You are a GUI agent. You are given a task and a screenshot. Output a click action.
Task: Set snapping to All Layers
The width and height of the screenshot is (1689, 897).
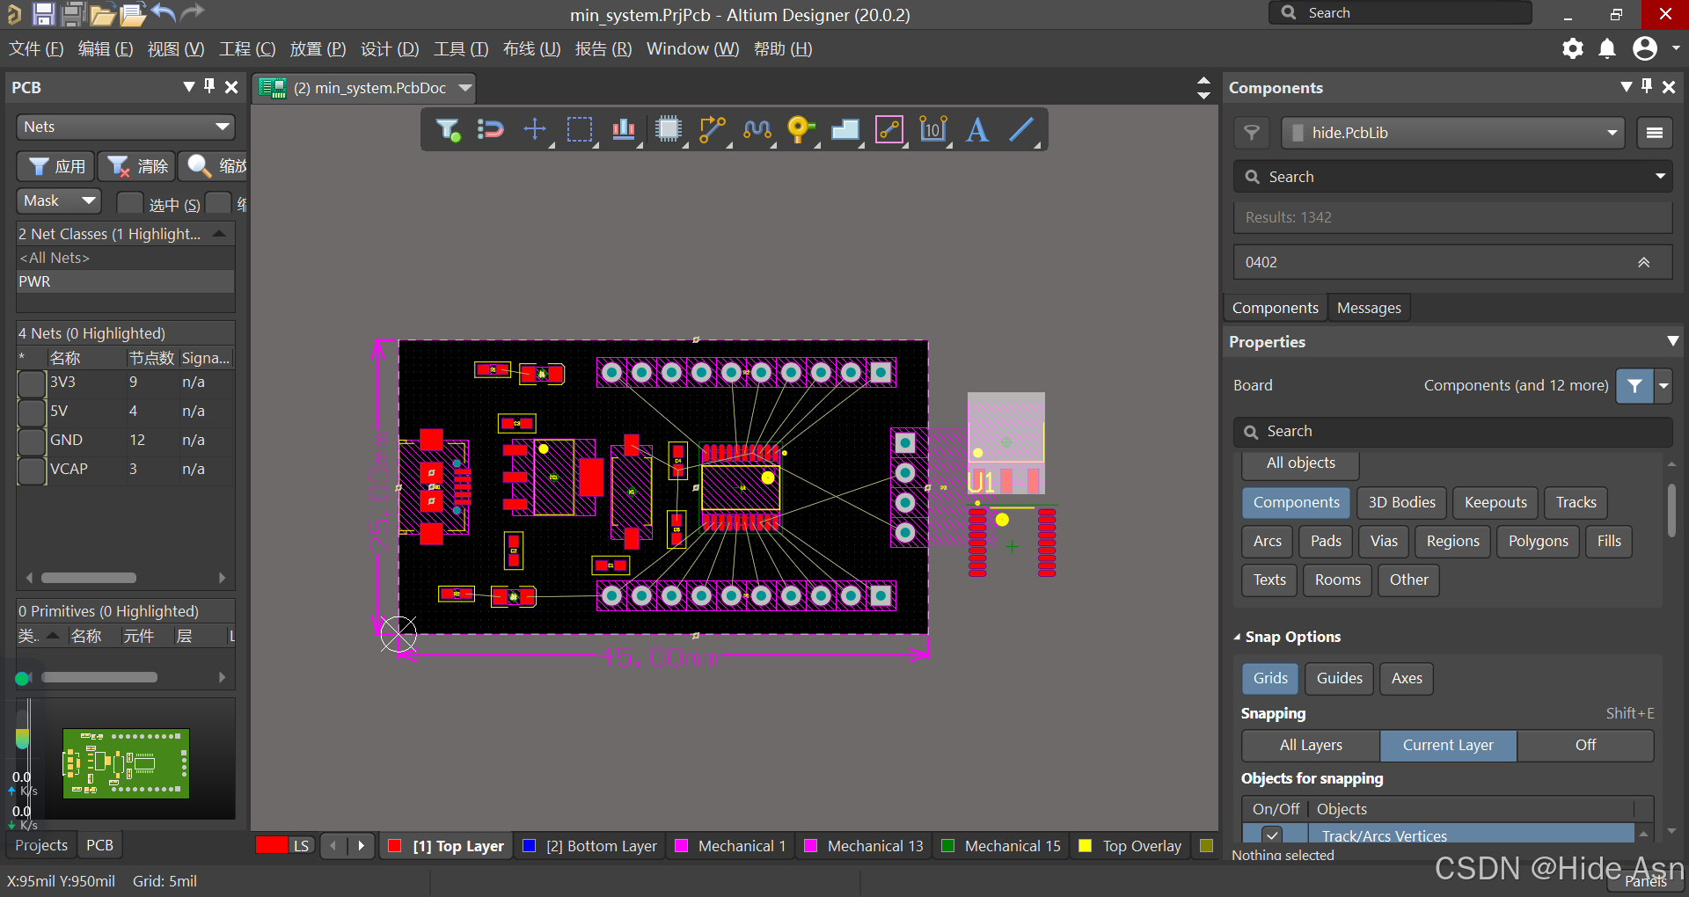[1311, 745]
